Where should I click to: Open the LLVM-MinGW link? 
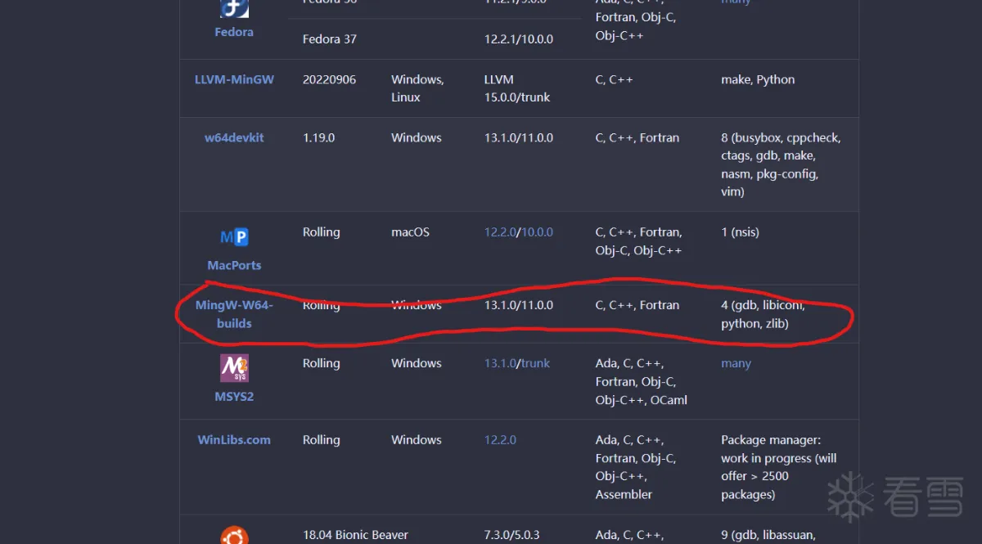(234, 79)
